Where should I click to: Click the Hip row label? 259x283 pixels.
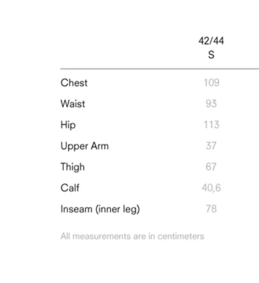pos(68,125)
